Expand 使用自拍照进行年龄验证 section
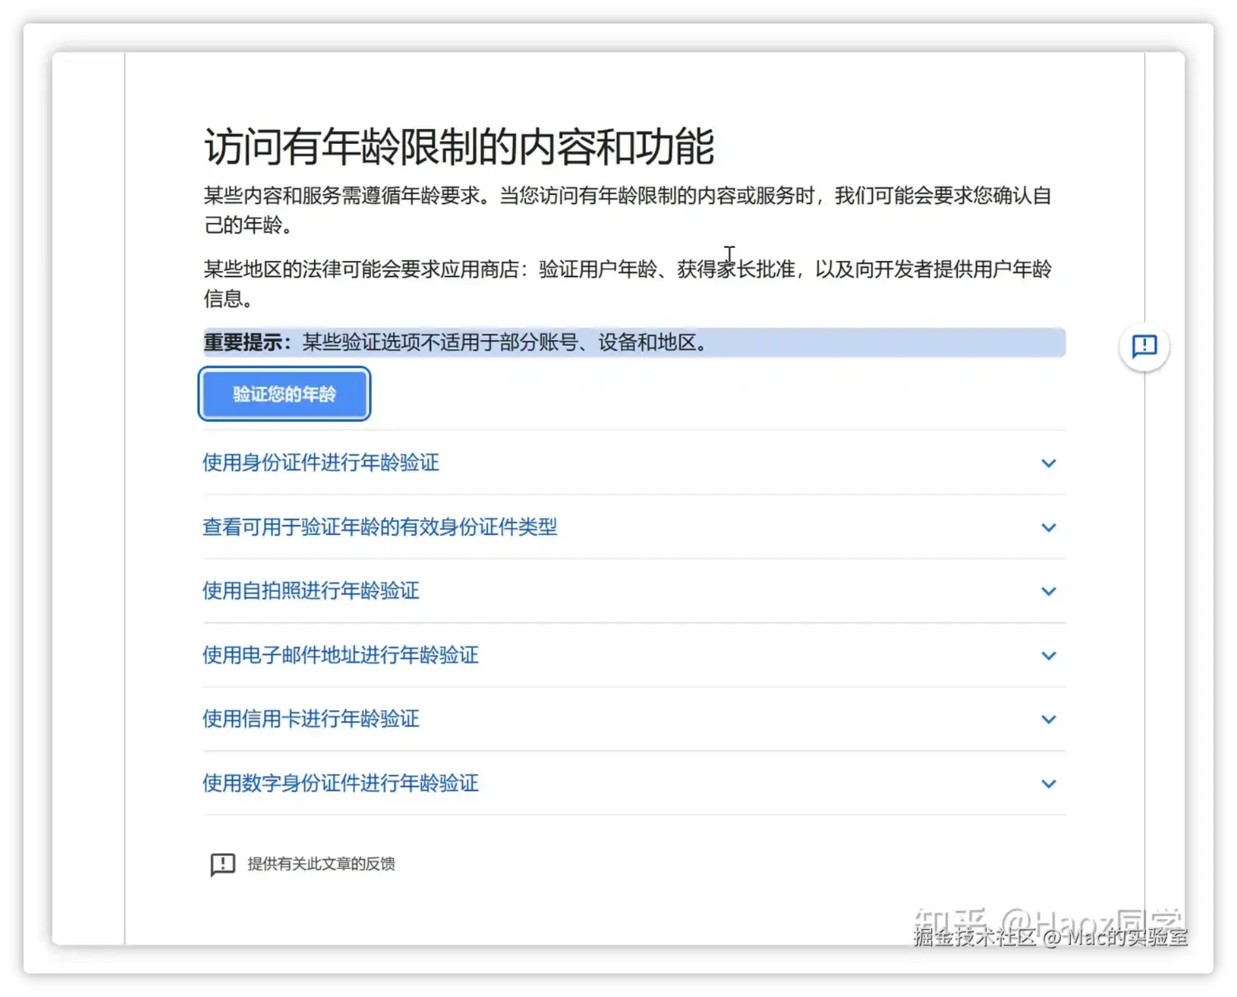Screen dimensions: 1237x997 tap(634, 591)
